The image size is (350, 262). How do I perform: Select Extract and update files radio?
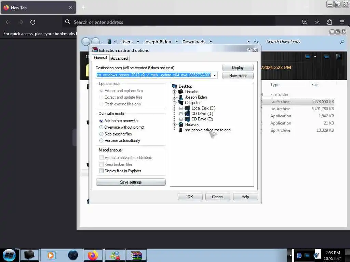point(101,97)
